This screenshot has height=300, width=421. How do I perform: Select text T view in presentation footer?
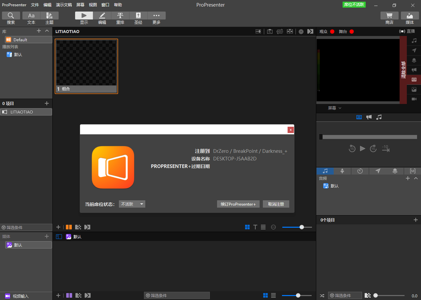(x=255, y=227)
